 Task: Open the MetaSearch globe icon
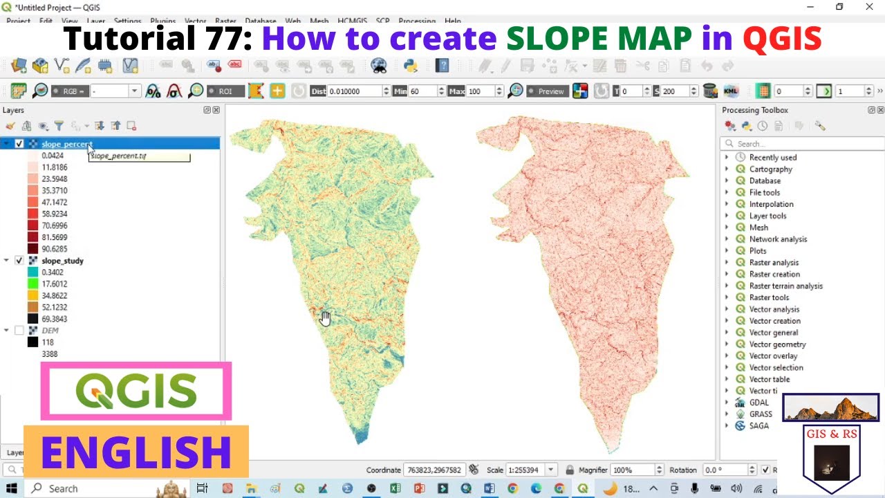click(378, 66)
